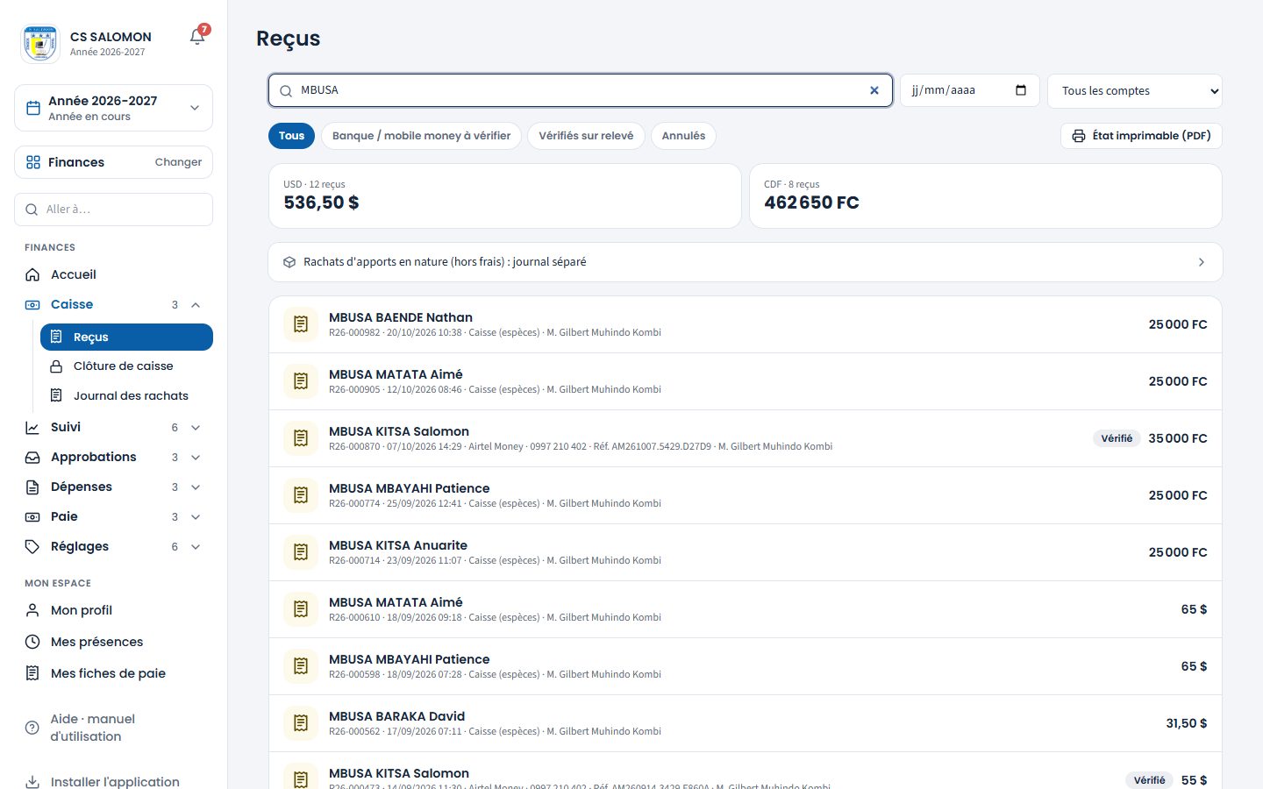Click receipt icon for MBUSA BARAKA David
Image resolution: width=1263 pixels, height=789 pixels.
point(301,723)
